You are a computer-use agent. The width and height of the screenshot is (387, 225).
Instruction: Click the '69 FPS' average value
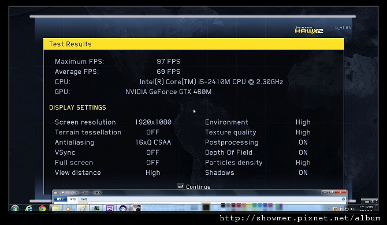point(168,72)
